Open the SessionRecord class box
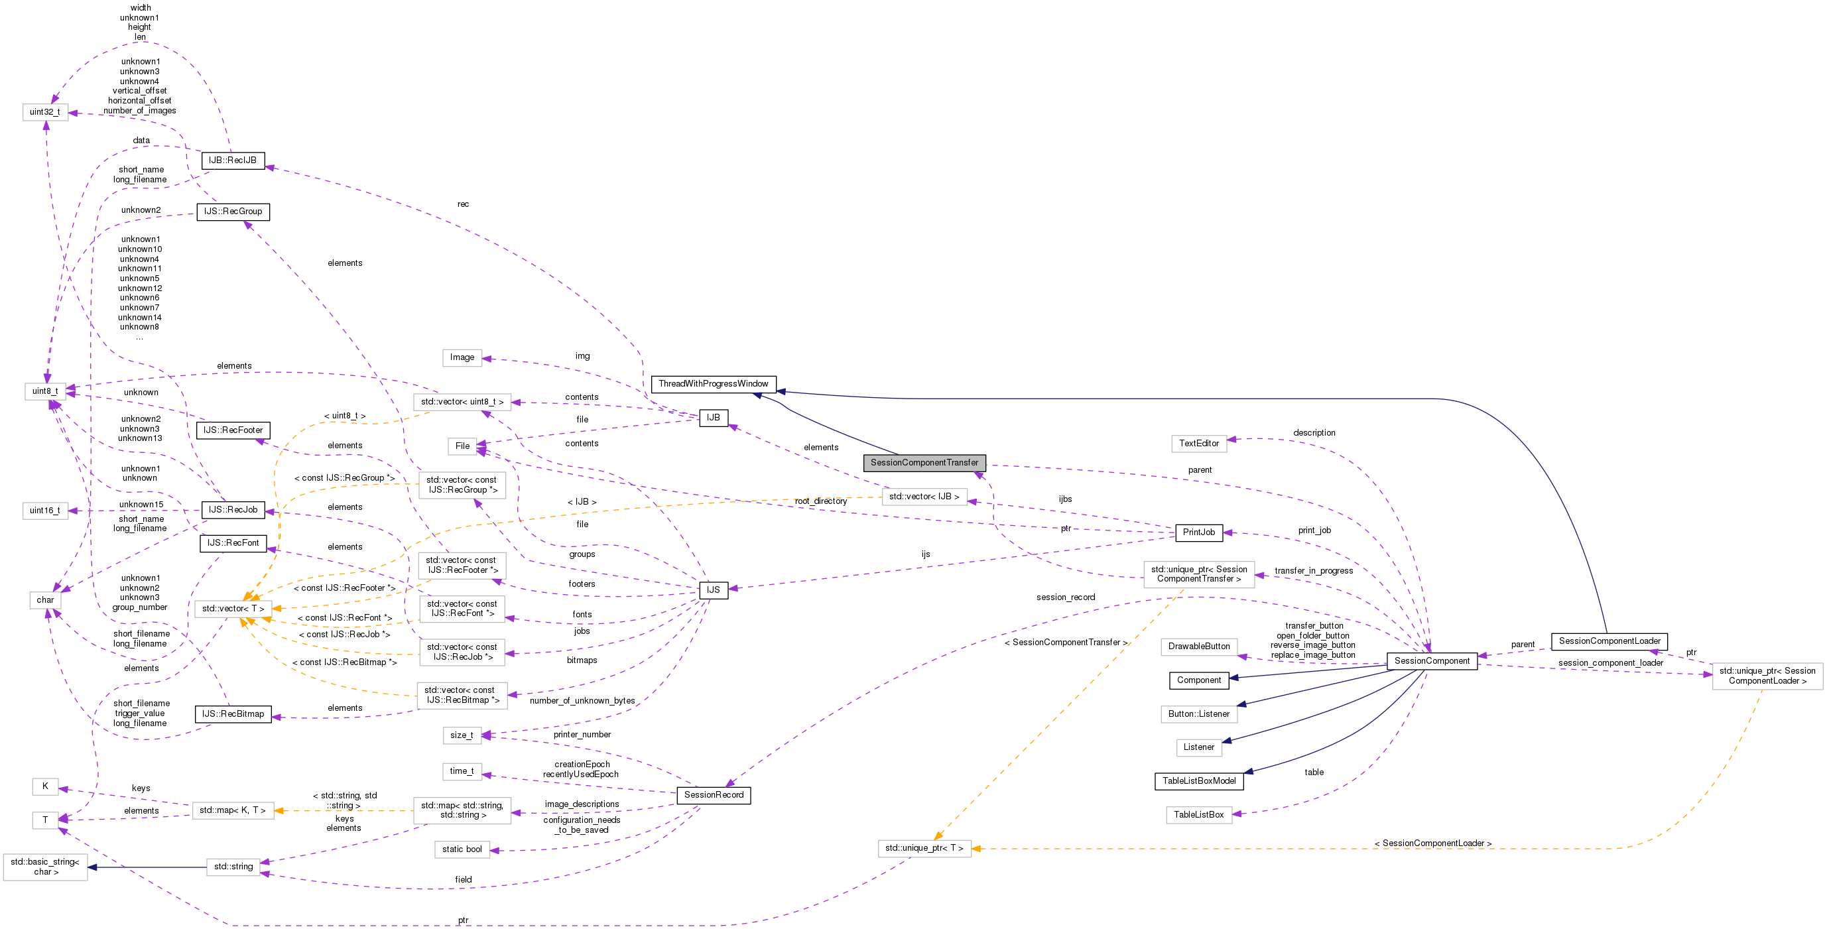 (714, 795)
